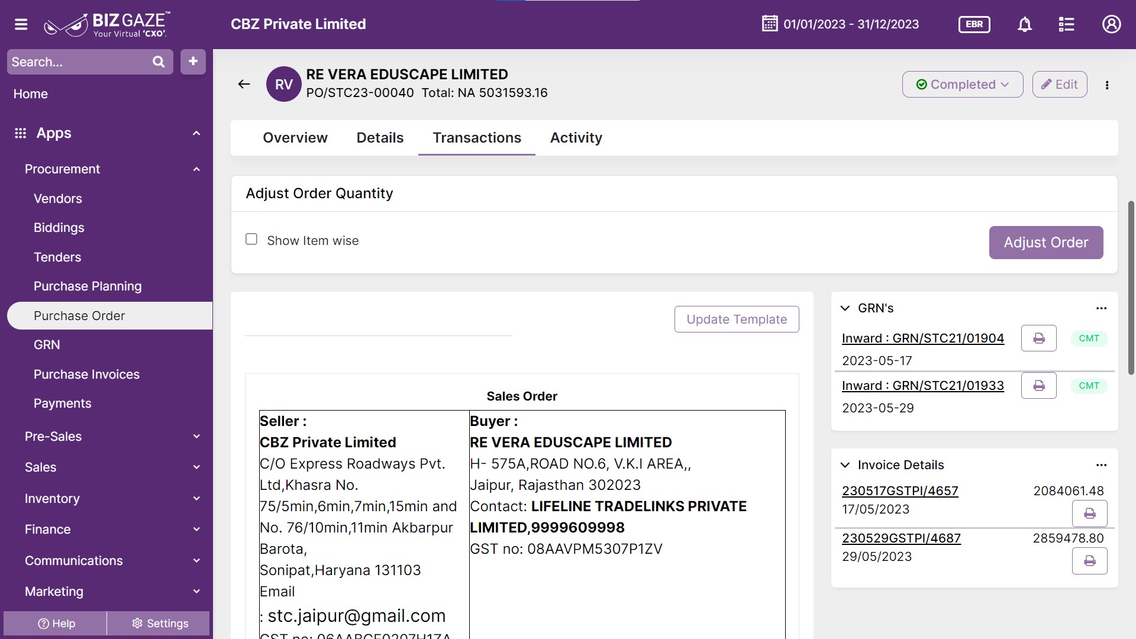The image size is (1136, 639).
Task: Open the hamburger menu icon
Action: click(x=21, y=24)
